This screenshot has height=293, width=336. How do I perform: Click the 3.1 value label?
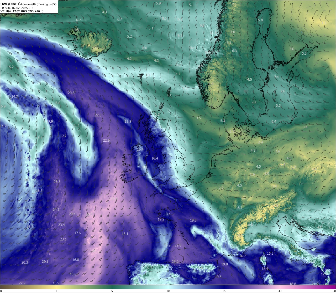click(x=229, y=43)
